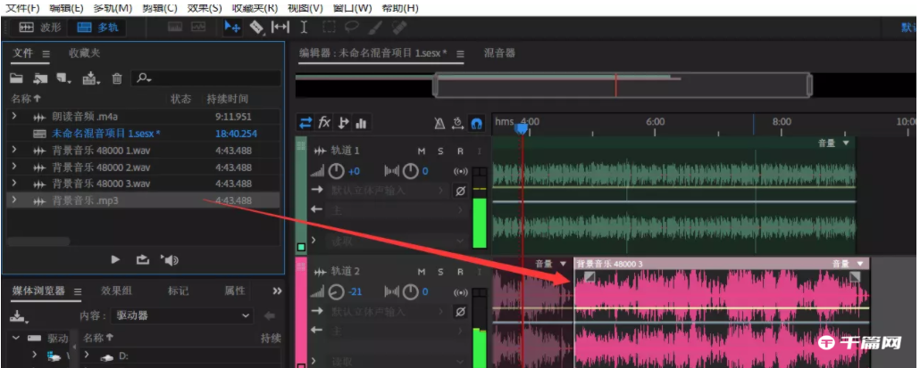Insert selected file into multitrack
Image resolution: width=920 pixels, height=368 pixels.
(91, 78)
